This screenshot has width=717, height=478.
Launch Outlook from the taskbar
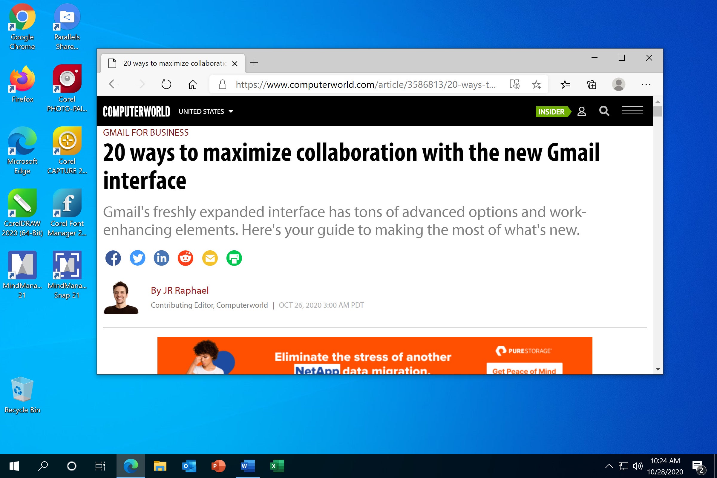click(189, 466)
